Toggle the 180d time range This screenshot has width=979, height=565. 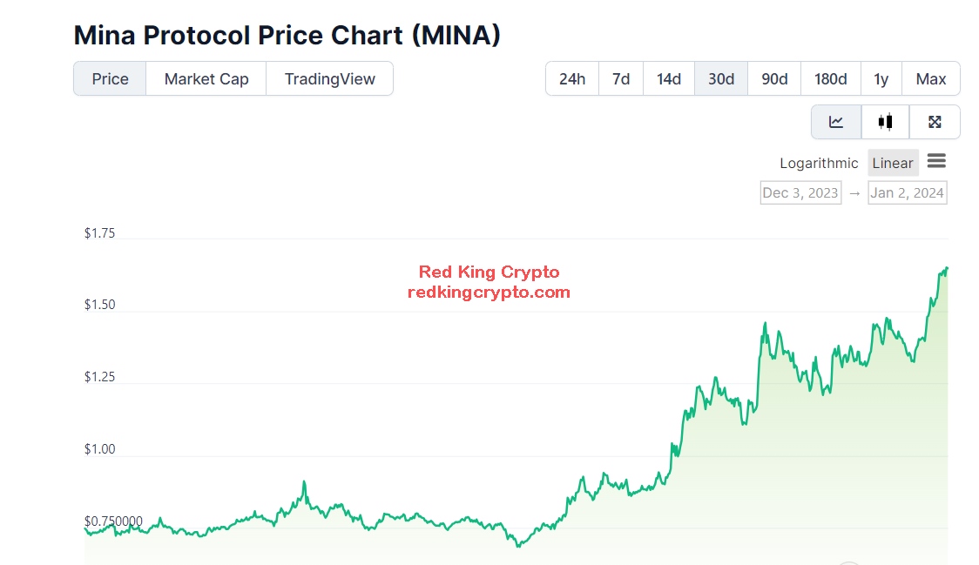pos(830,78)
